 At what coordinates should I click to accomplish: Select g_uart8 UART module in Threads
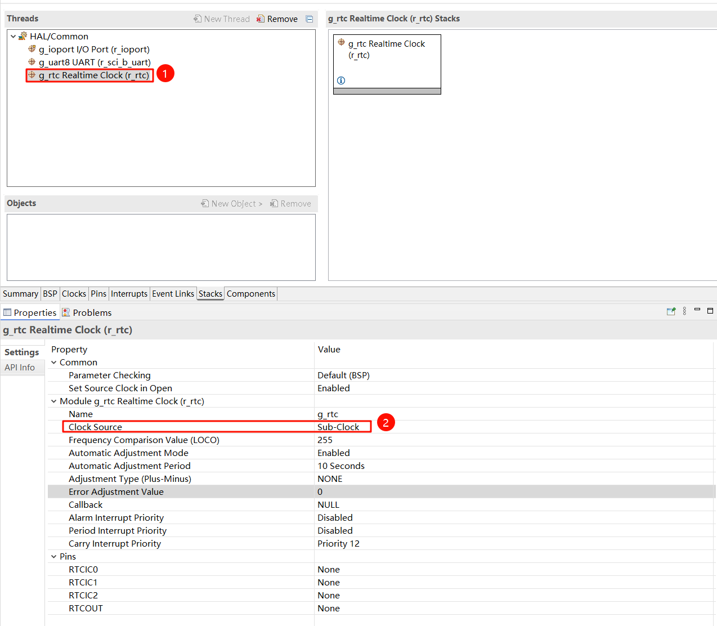(94, 62)
